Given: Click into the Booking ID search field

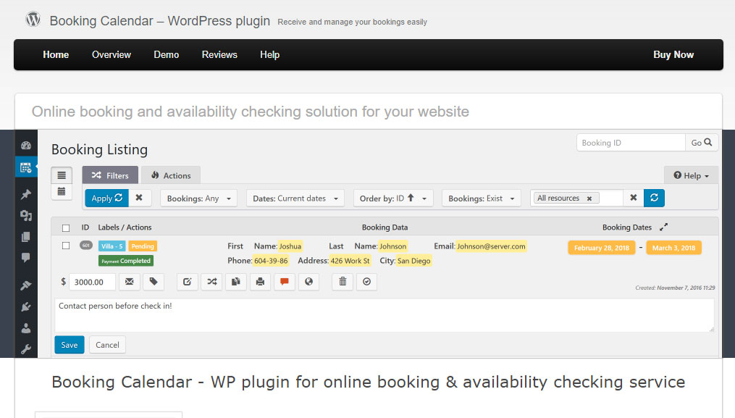Looking at the screenshot, I should click(x=631, y=143).
